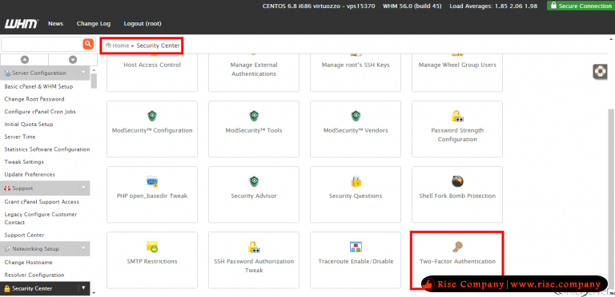615x297 pixels.
Task: Click the Home breadcrumb link
Action: (121, 46)
